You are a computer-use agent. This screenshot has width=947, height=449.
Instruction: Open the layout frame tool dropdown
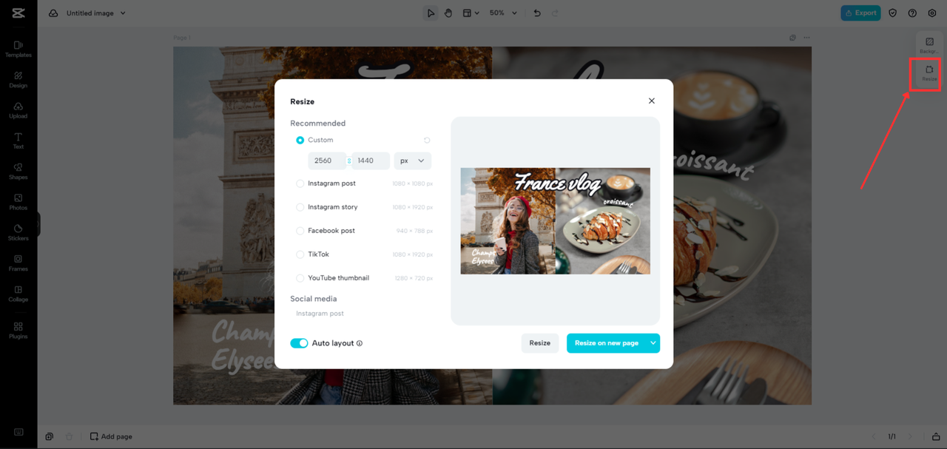(471, 13)
